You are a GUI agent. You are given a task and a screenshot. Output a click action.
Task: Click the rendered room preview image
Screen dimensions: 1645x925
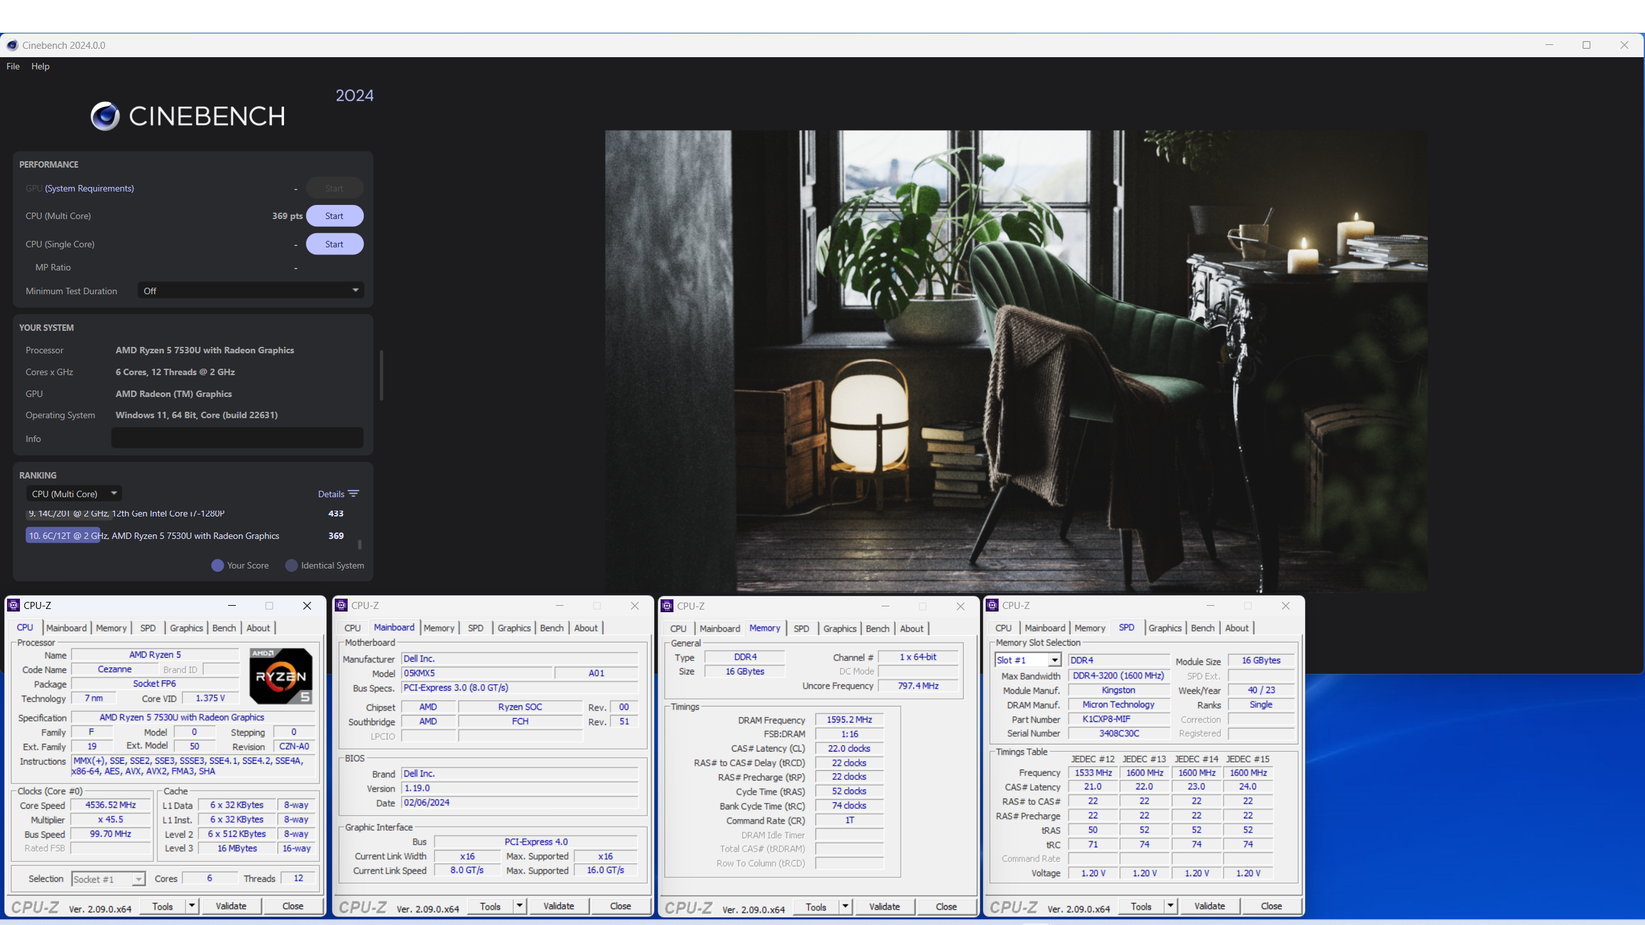[1016, 361]
